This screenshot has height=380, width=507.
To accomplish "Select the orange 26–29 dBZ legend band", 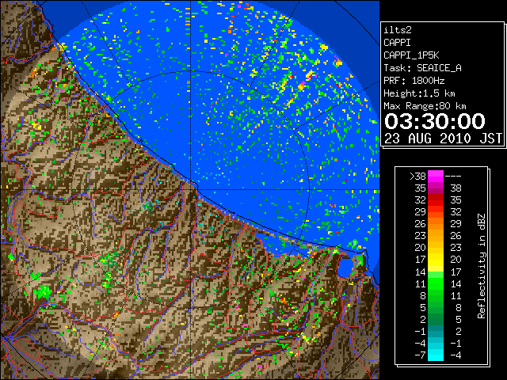I will coord(436,223).
